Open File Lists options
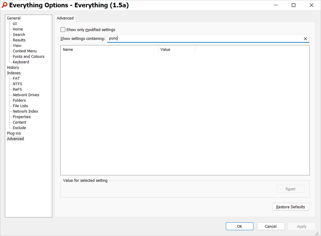The width and height of the screenshot is (321, 236). click(20, 106)
